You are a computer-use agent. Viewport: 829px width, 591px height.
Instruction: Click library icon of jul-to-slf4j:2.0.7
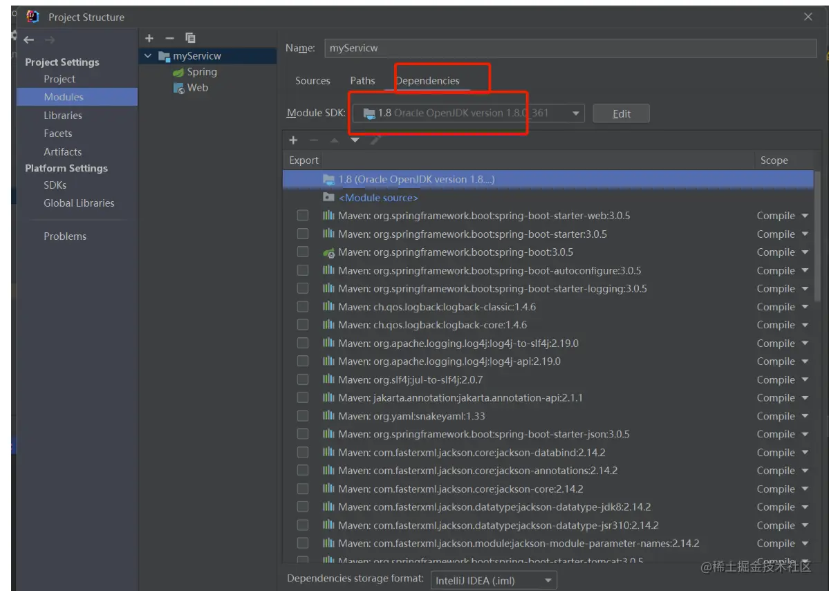329,379
